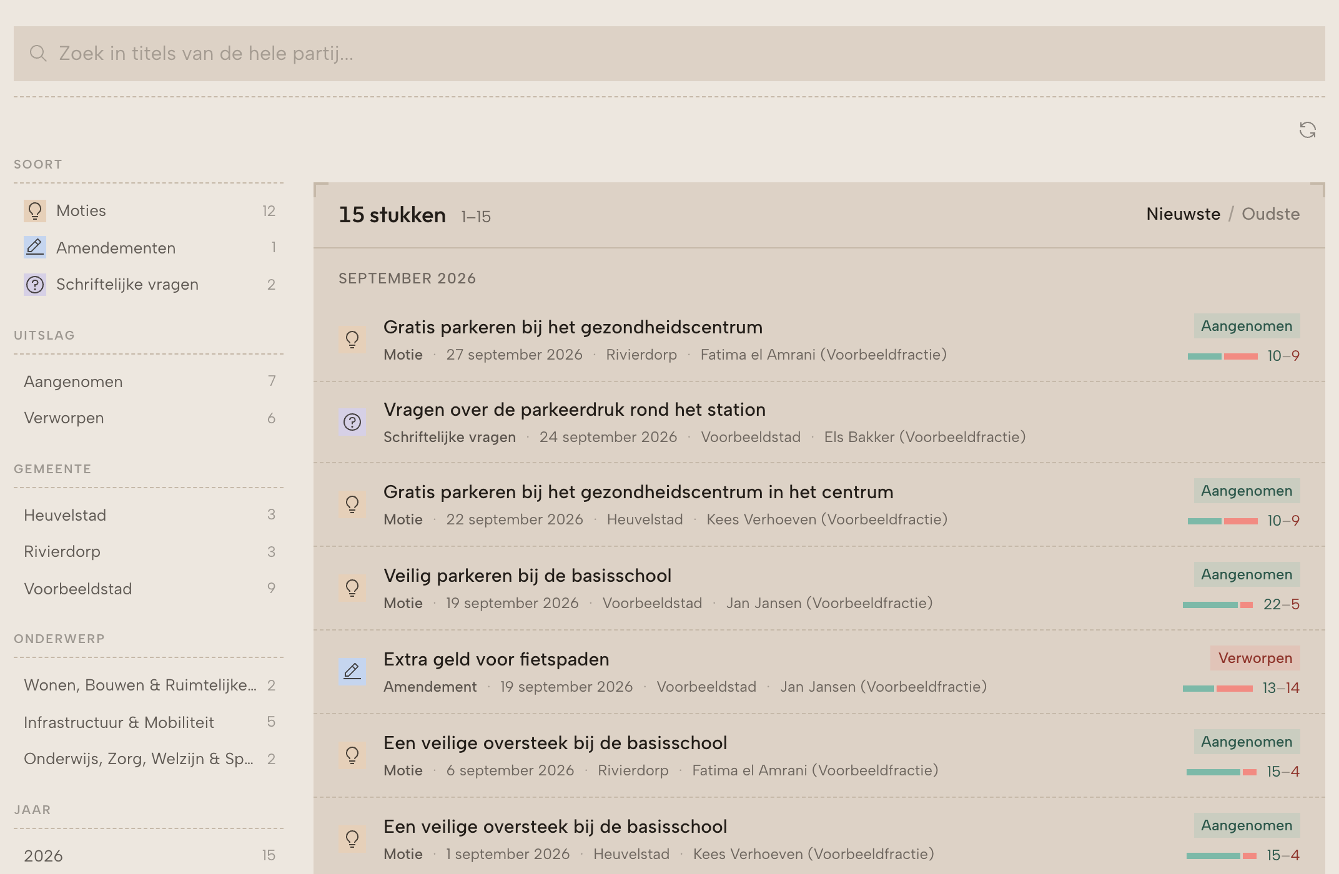
Task: Open Gratis parkeren gezondheidscentrum in het centrum
Action: point(638,492)
